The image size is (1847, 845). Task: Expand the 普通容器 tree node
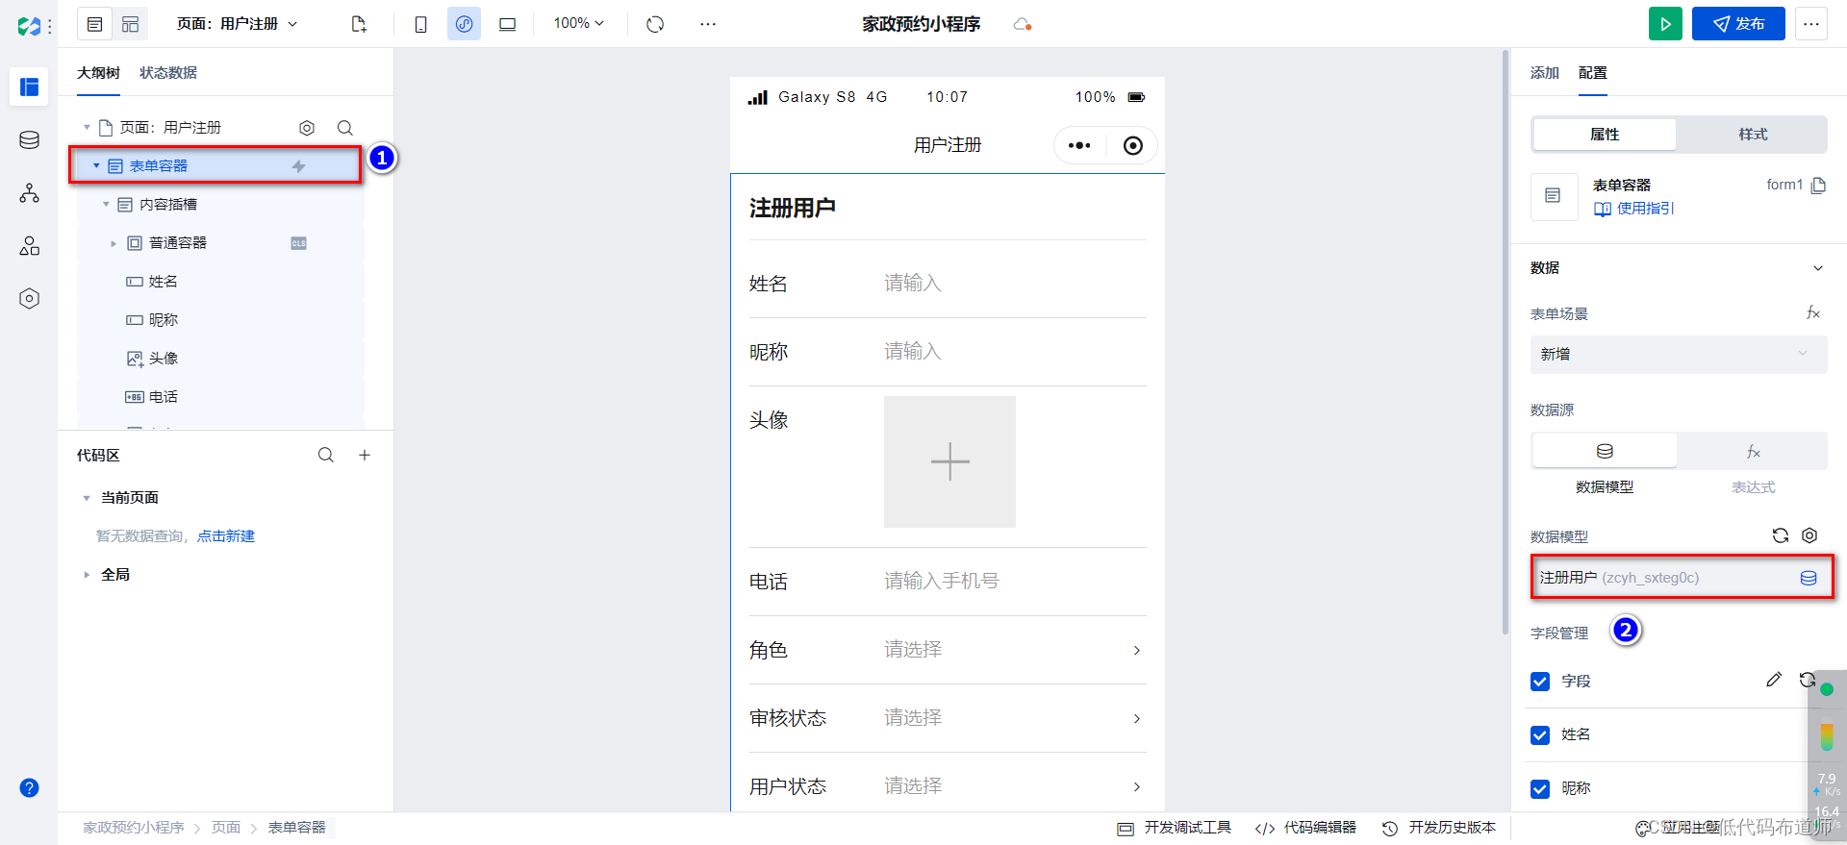(114, 243)
